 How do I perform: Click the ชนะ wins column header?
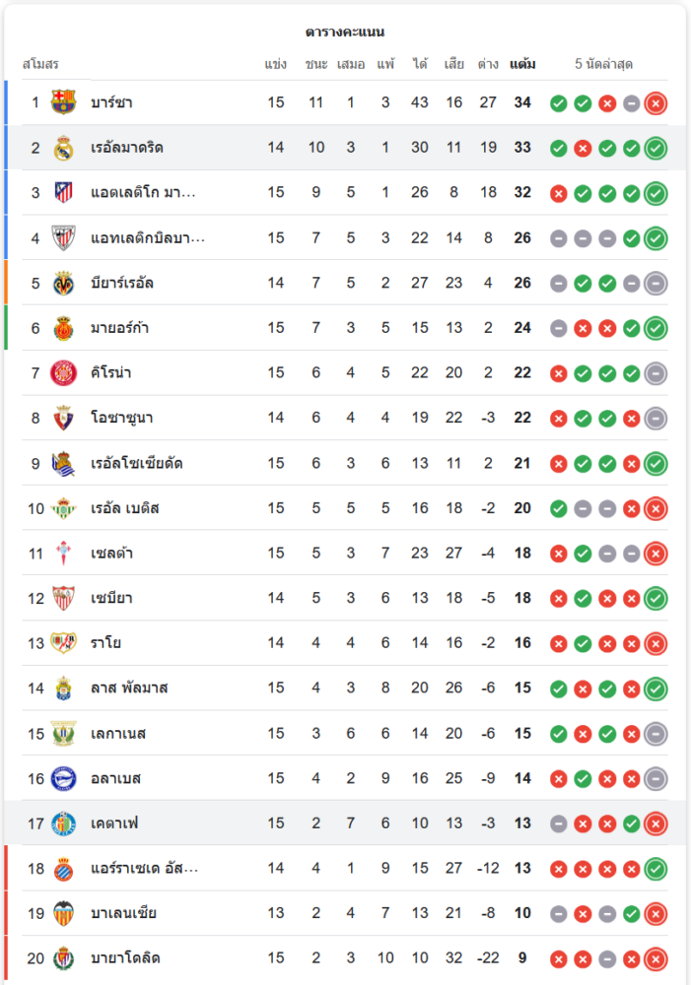(x=316, y=65)
